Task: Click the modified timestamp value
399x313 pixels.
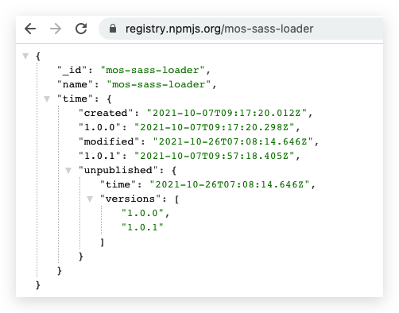Action: coord(233,141)
